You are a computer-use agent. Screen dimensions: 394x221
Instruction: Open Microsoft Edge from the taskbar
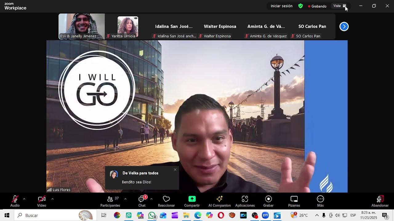(198, 215)
